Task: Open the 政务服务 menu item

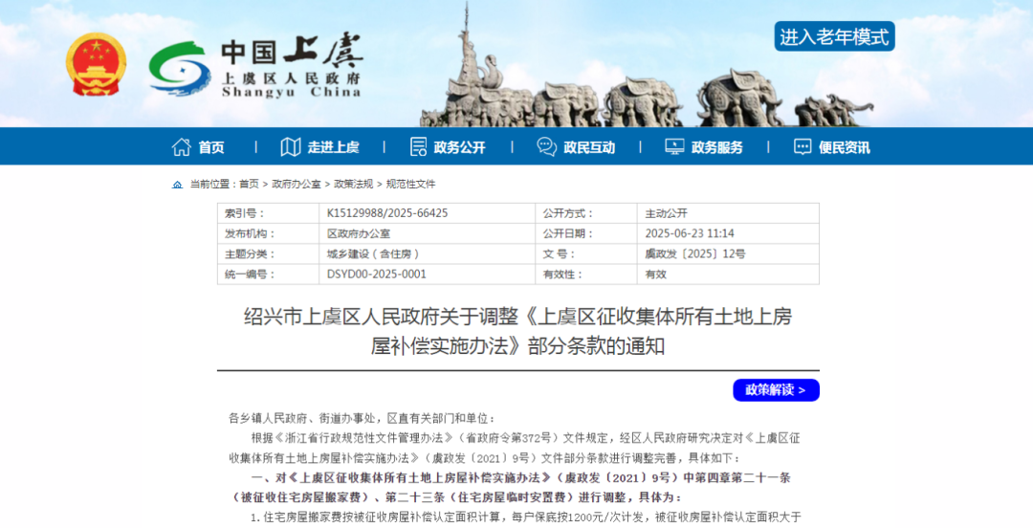Action: (716, 147)
